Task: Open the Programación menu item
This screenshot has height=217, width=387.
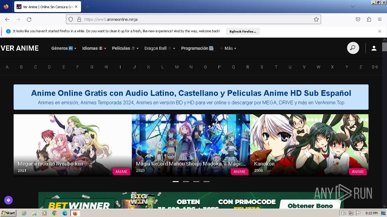Action: click(197, 48)
